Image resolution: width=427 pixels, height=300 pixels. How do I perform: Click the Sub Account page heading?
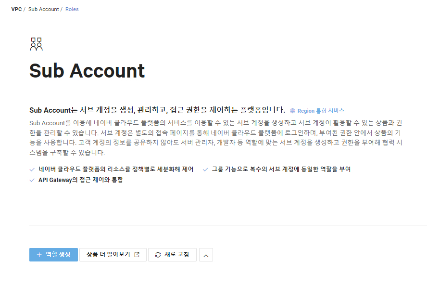(87, 71)
